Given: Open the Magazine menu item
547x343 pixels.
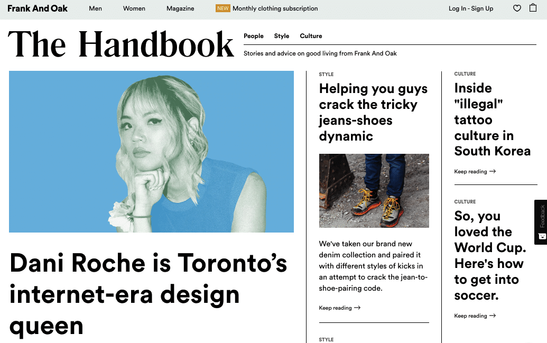Looking at the screenshot, I should 180,8.
